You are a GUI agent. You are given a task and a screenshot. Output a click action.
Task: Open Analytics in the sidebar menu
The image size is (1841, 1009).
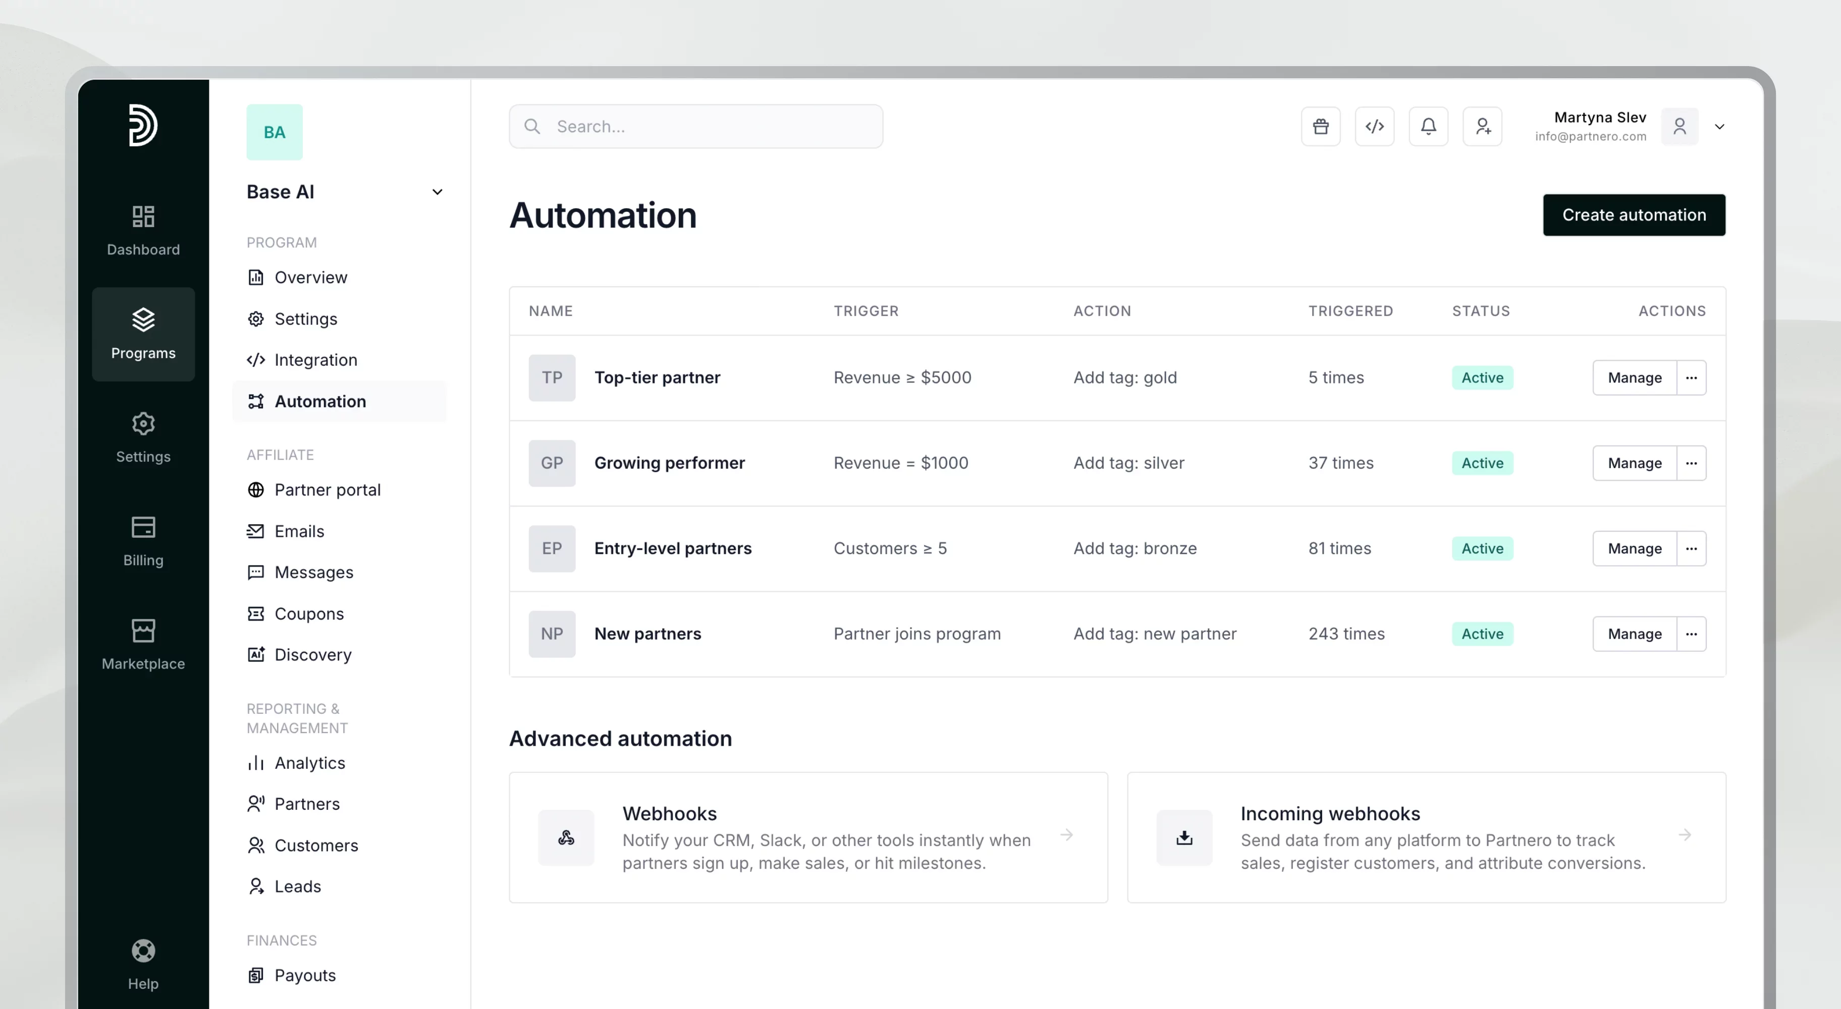point(309,762)
